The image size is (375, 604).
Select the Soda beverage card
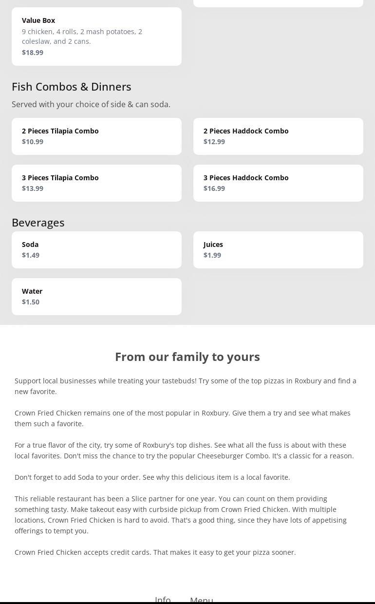point(96,249)
